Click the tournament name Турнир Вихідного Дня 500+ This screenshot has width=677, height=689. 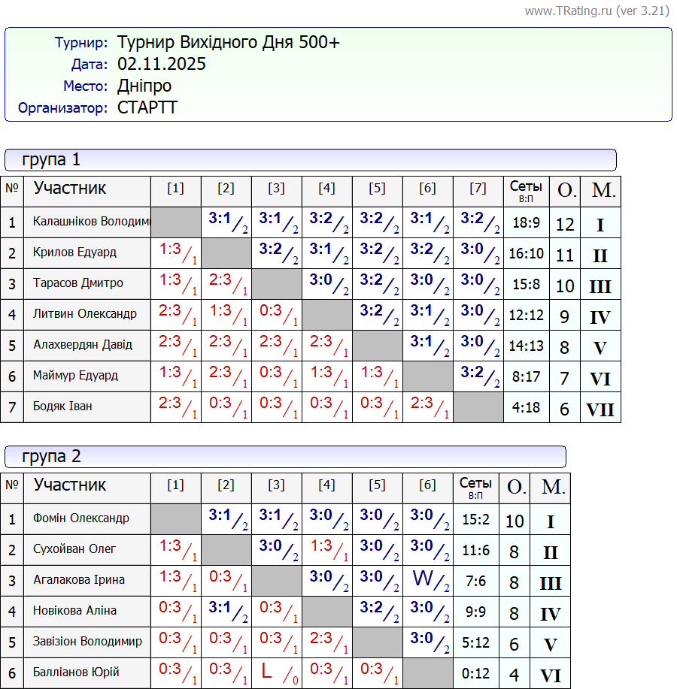click(229, 42)
